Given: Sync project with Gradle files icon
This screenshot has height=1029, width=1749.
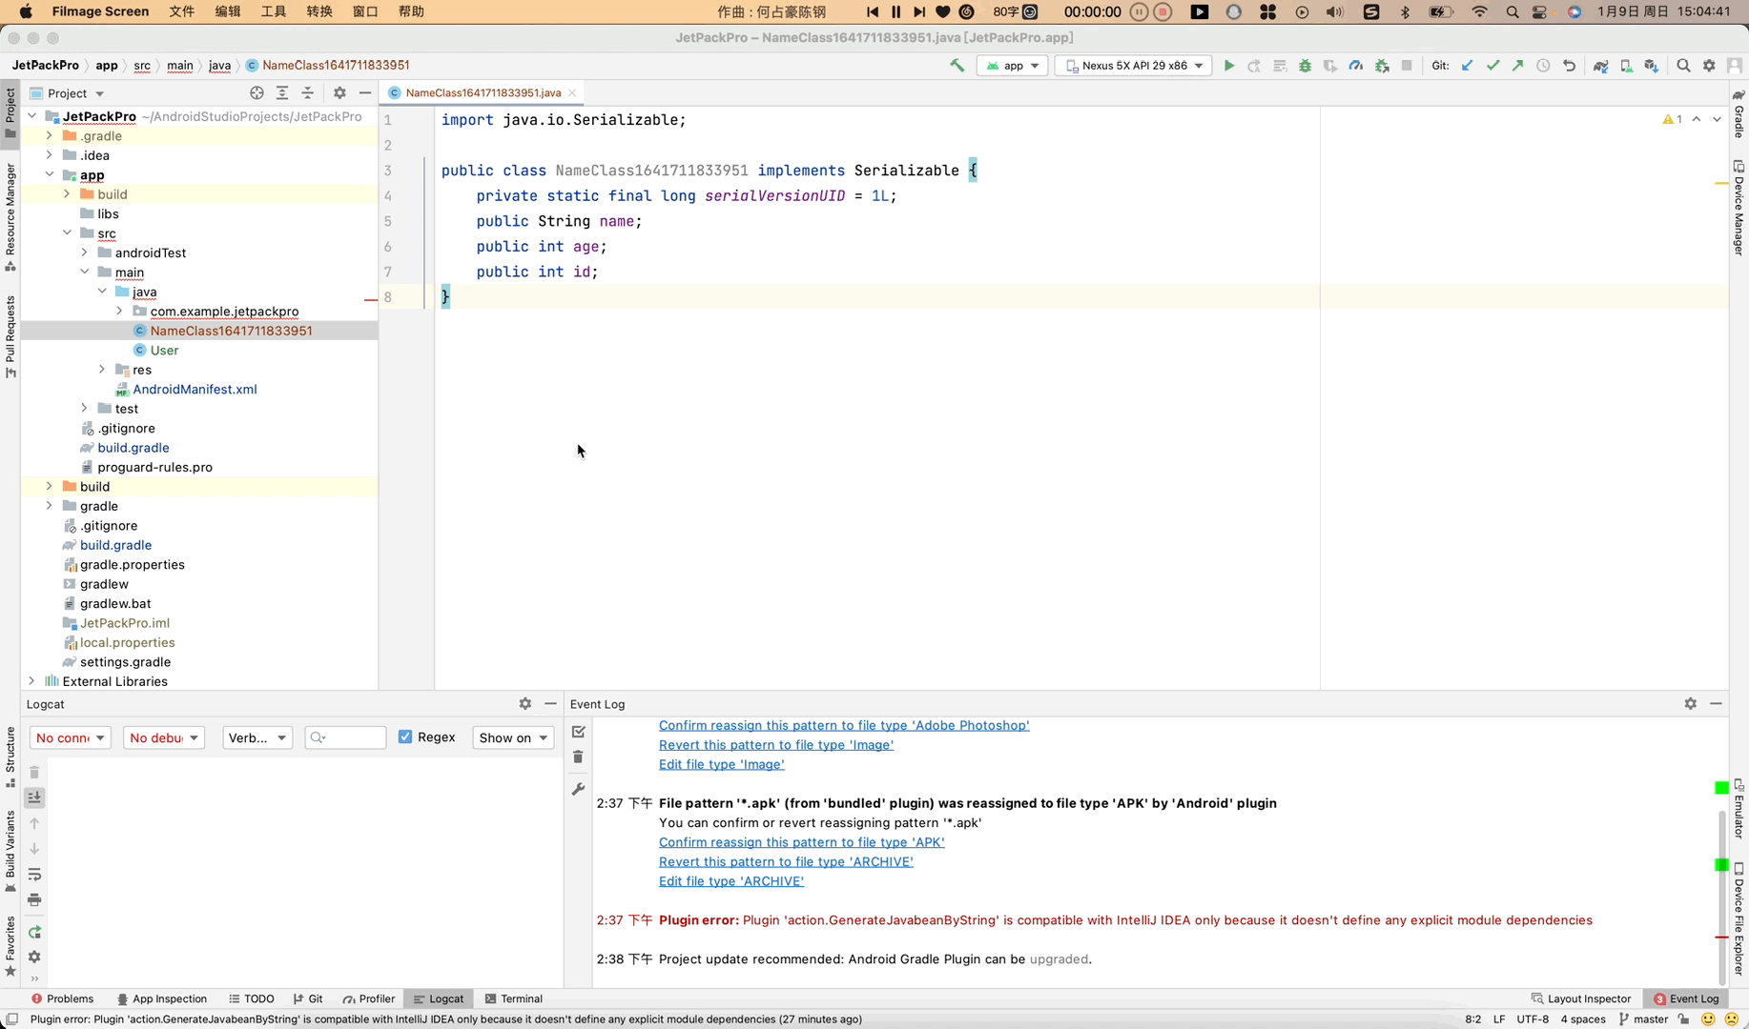Looking at the screenshot, I should (x=1601, y=66).
